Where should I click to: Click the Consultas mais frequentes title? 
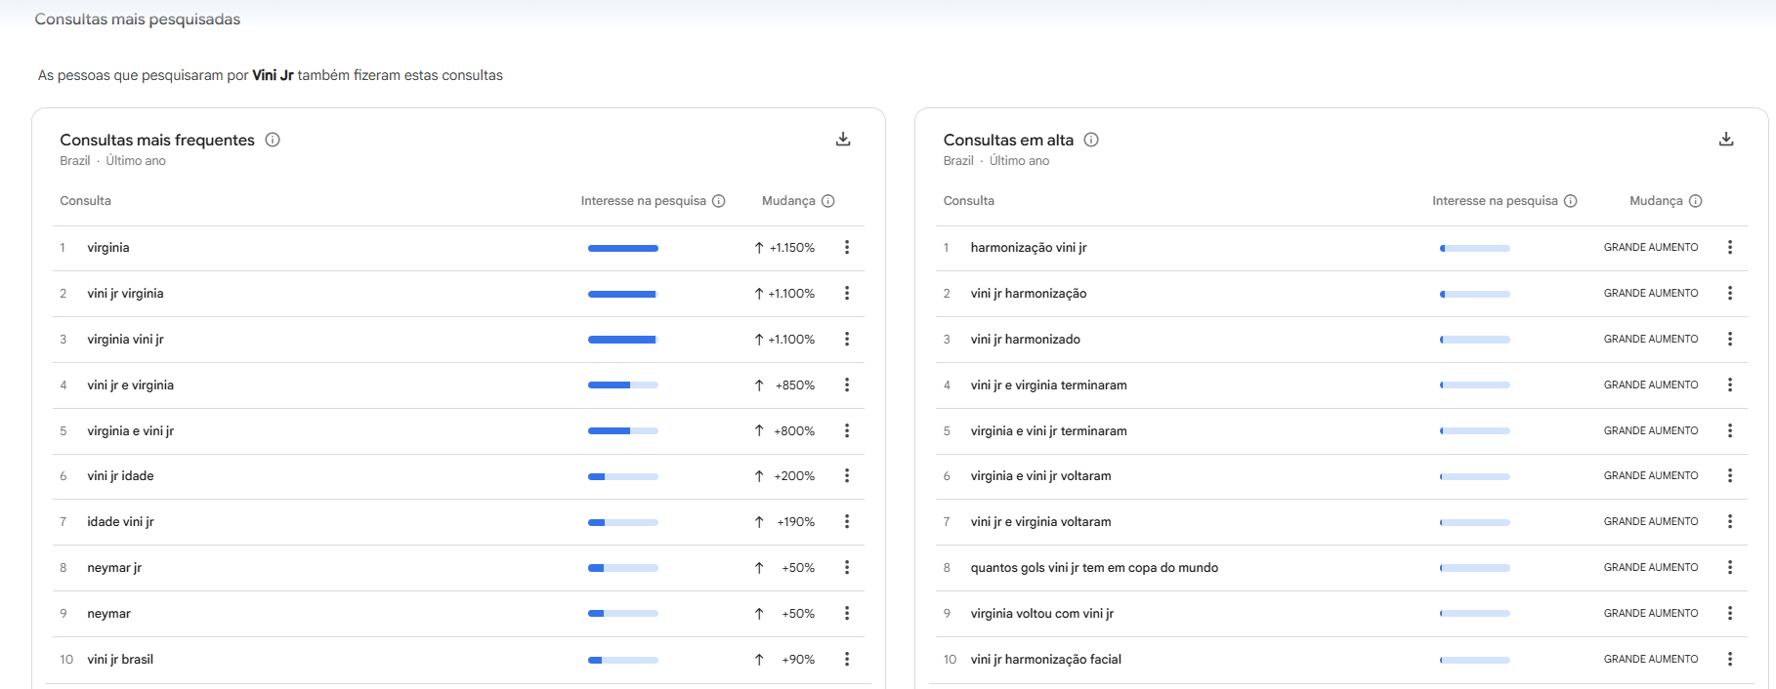click(157, 140)
